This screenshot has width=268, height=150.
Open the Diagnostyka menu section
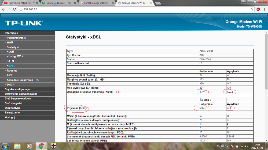(12, 108)
